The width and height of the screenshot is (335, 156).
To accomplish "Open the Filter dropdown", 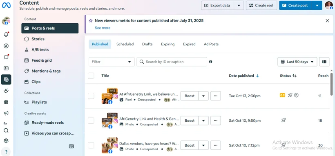I will [x=112, y=62].
